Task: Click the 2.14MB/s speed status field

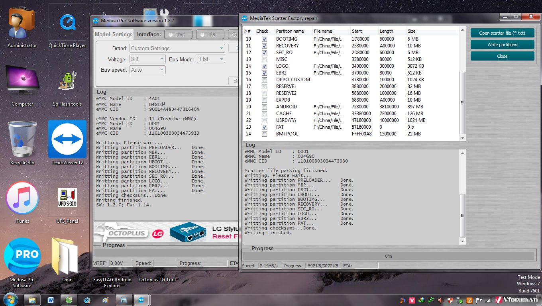Action: click(270, 266)
